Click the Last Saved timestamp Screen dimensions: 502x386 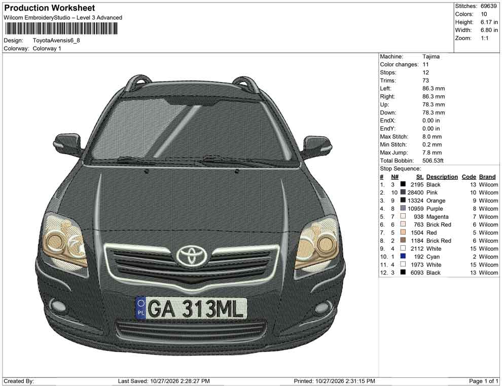pyautogui.click(x=164, y=381)
